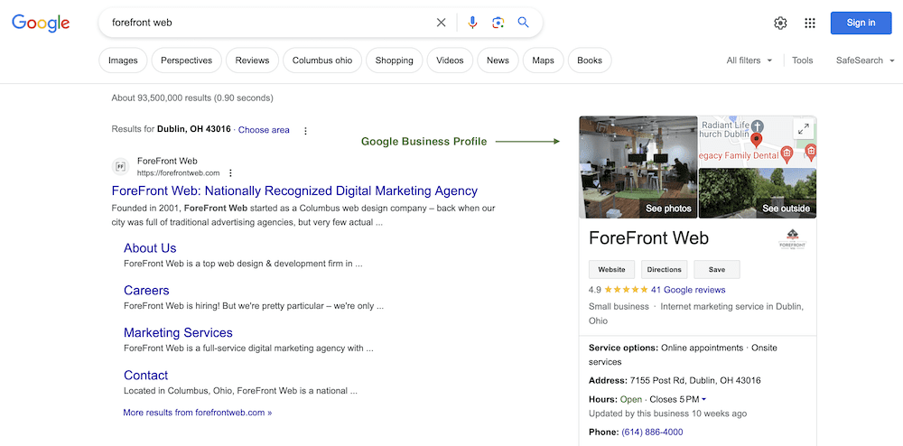Image resolution: width=903 pixels, height=446 pixels.
Task: Open settings gear icon
Action: 780,23
